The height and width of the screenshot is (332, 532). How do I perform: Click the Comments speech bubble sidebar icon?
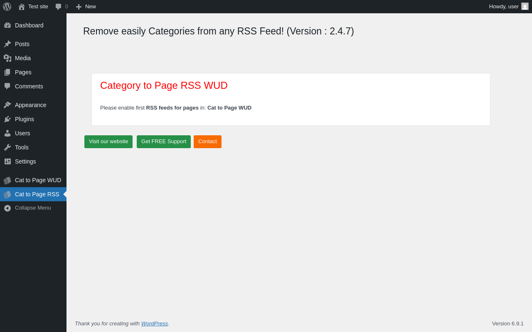(7, 86)
